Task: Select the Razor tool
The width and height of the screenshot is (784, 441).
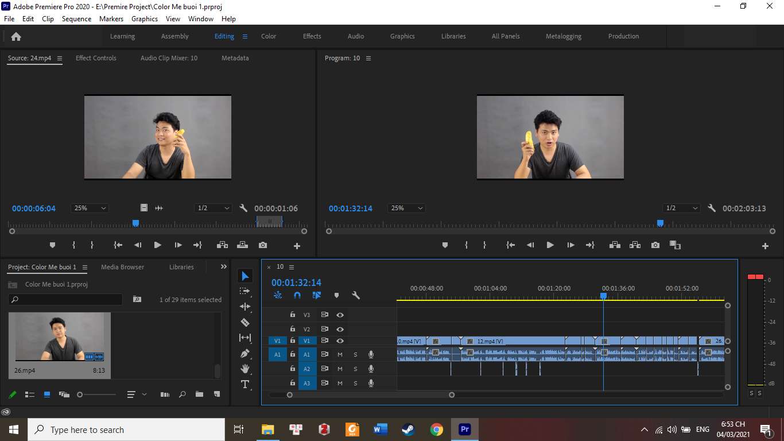Action: 245,323
